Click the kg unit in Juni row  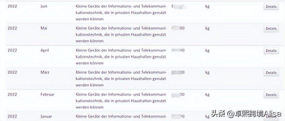click(x=207, y=6)
